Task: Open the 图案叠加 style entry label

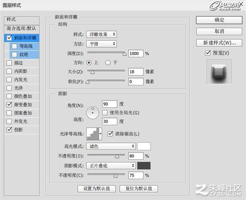Action: [23, 113]
